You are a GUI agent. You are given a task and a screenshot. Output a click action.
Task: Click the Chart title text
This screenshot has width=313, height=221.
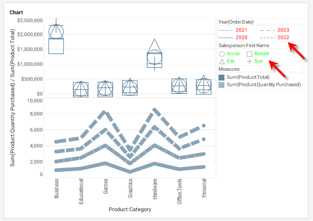pos(16,12)
